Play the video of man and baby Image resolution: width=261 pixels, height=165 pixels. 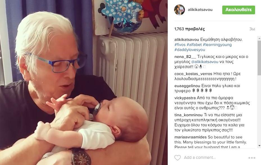(84, 82)
